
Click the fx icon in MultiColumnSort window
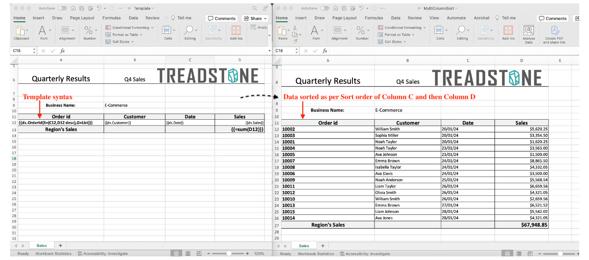(325, 51)
